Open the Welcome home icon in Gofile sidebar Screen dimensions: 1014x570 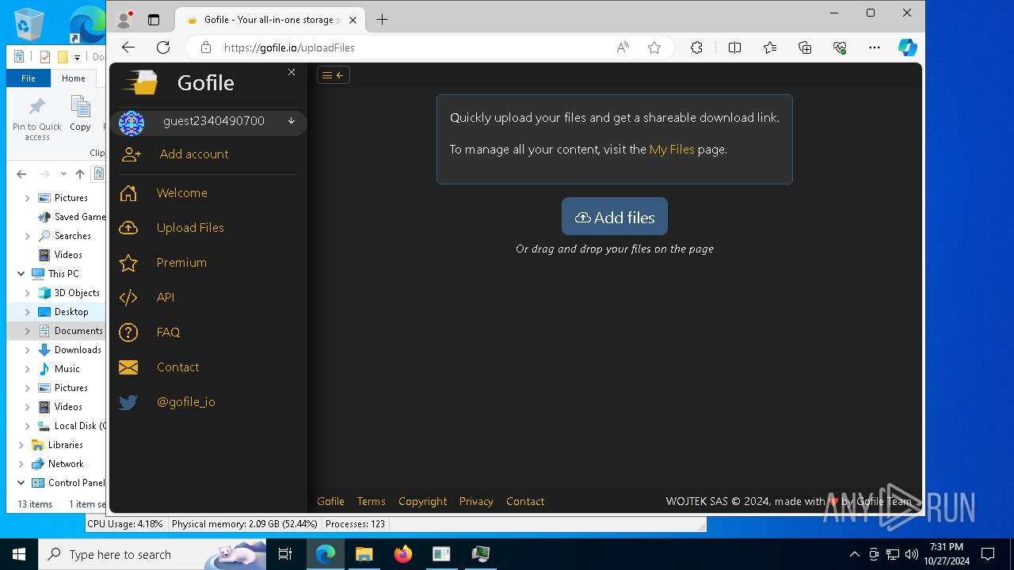click(x=128, y=193)
